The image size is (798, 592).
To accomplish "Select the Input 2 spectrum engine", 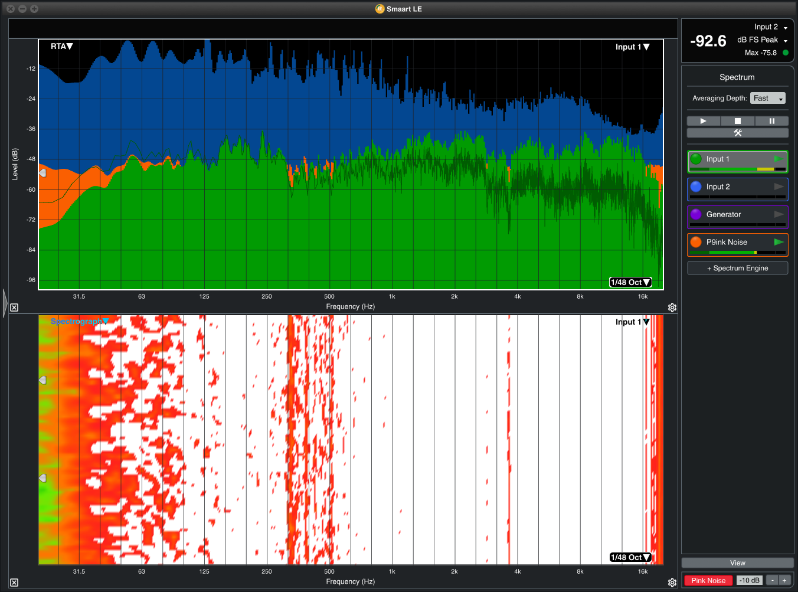I will coord(737,189).
